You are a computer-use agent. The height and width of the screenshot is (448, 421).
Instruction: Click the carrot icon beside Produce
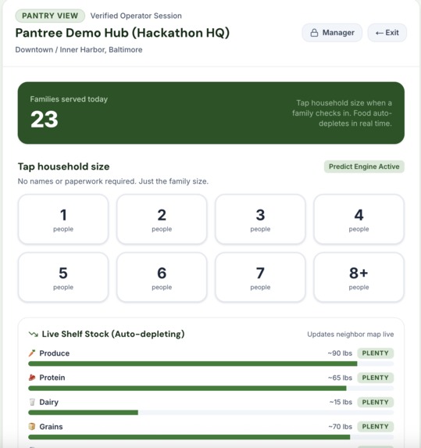pos(32,353)
